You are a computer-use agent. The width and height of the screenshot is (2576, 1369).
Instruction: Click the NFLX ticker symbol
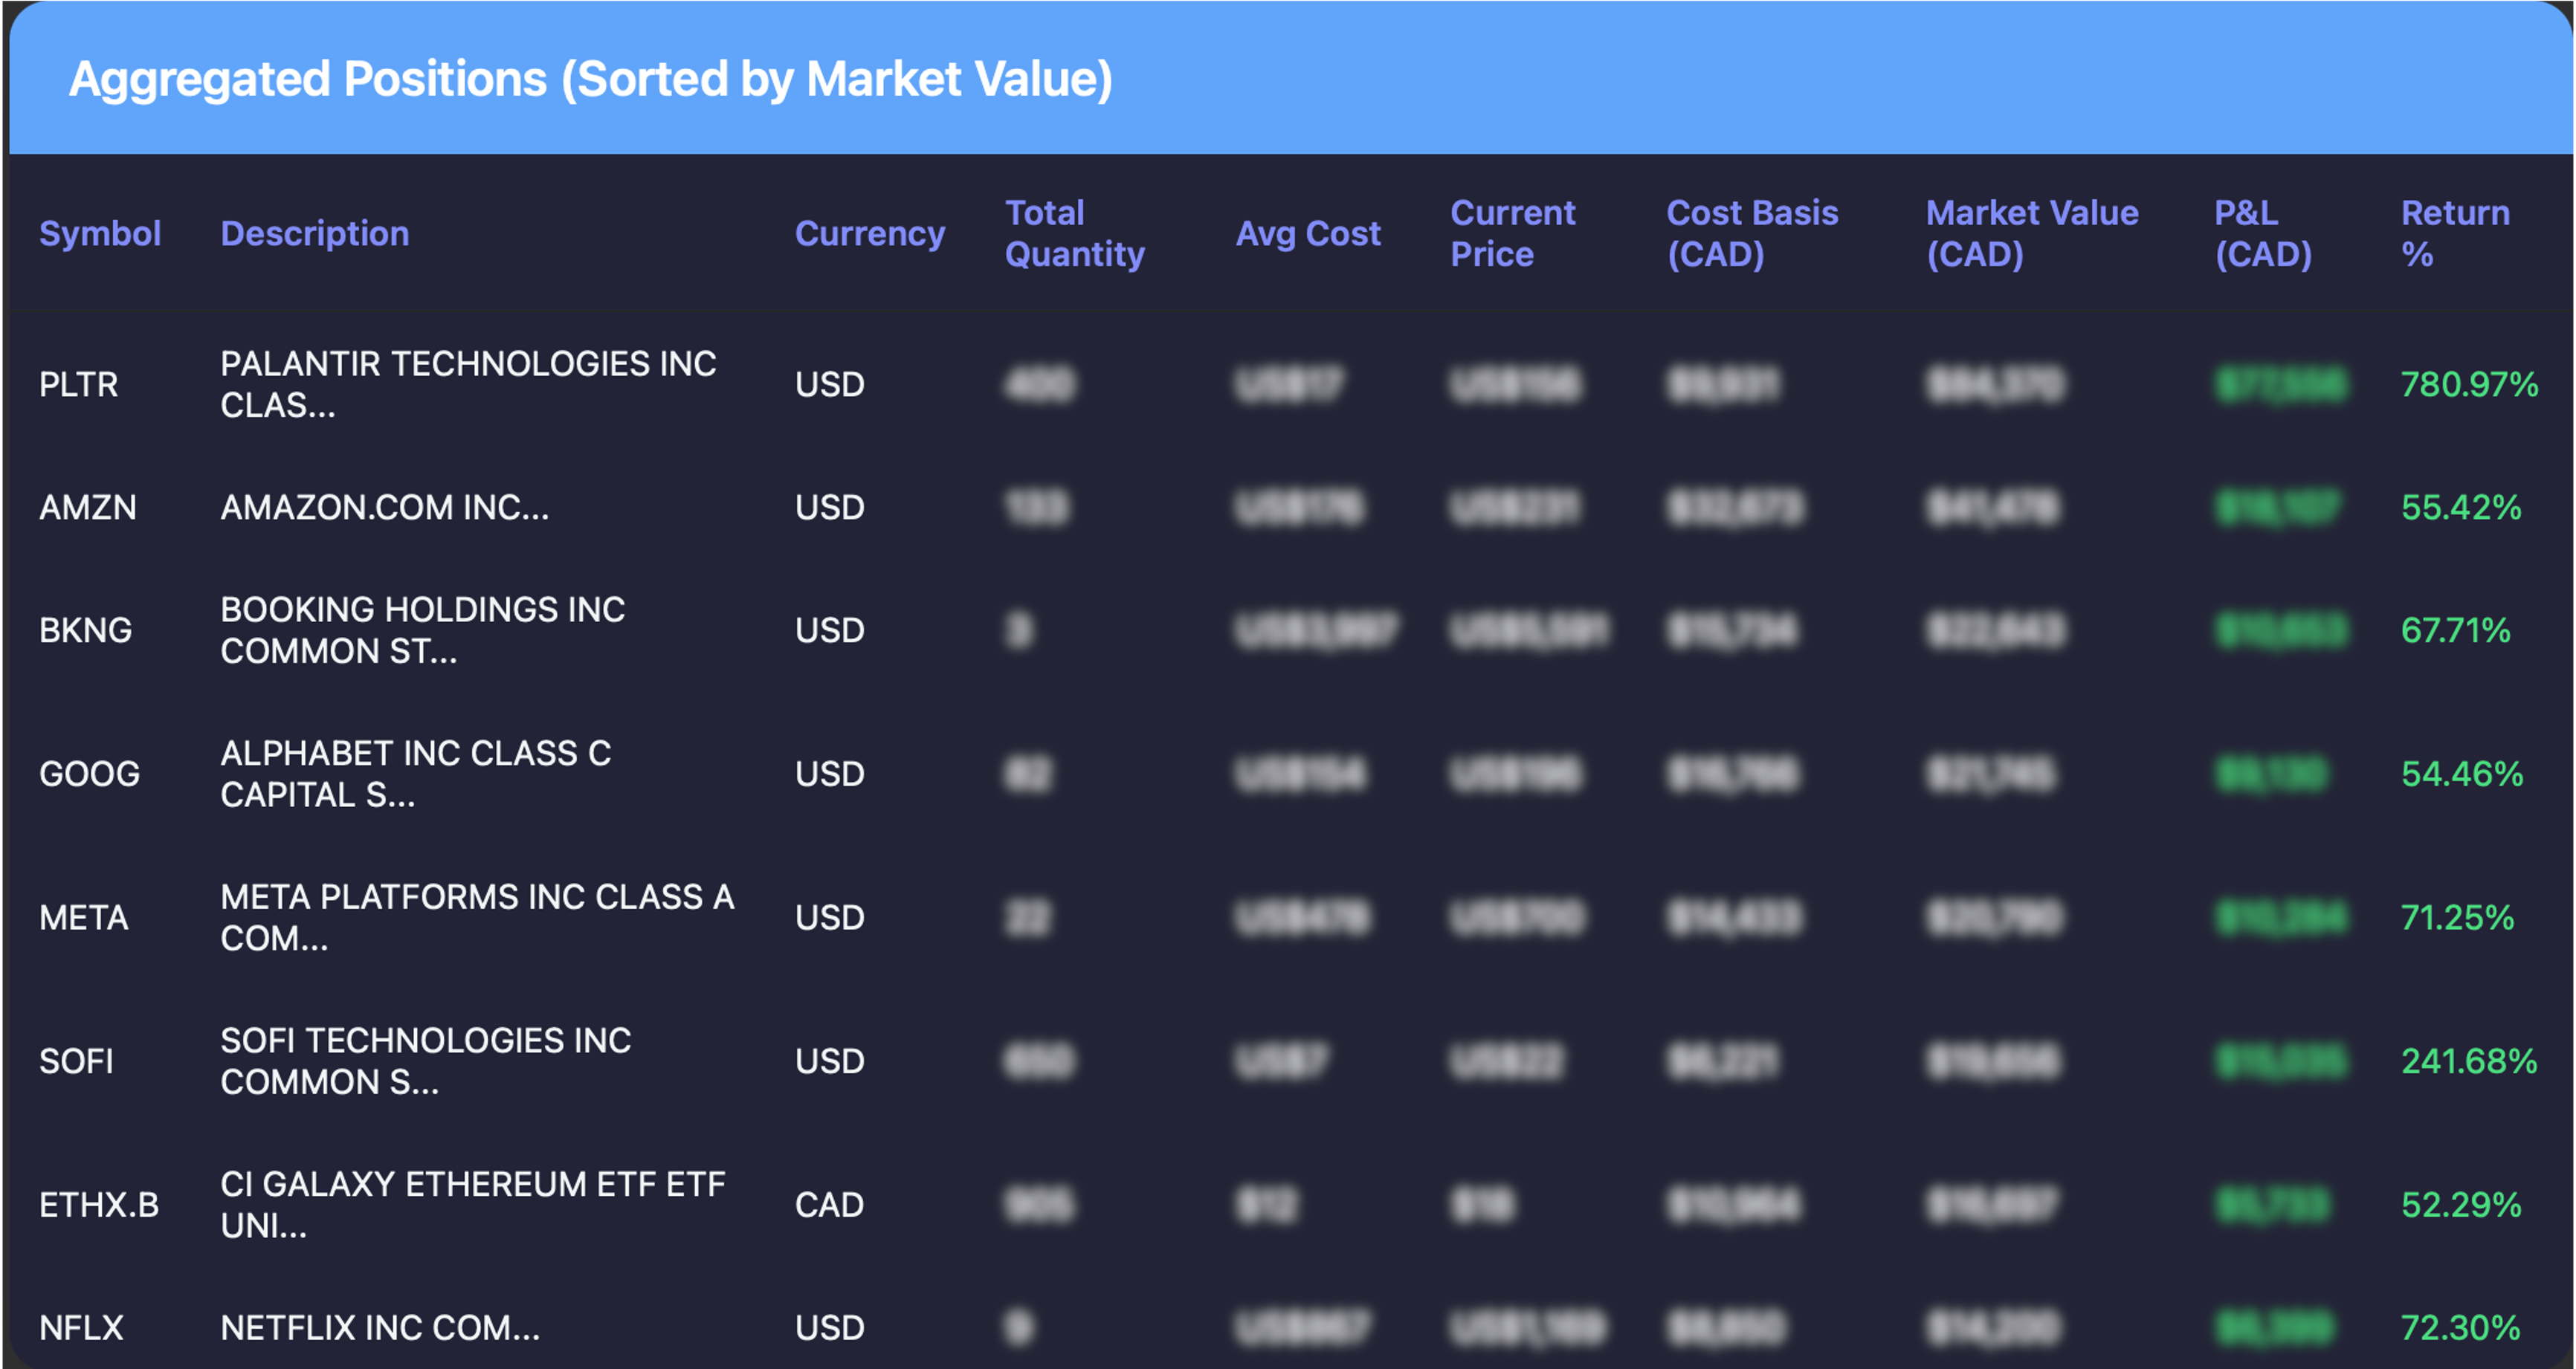[81, 1327]
